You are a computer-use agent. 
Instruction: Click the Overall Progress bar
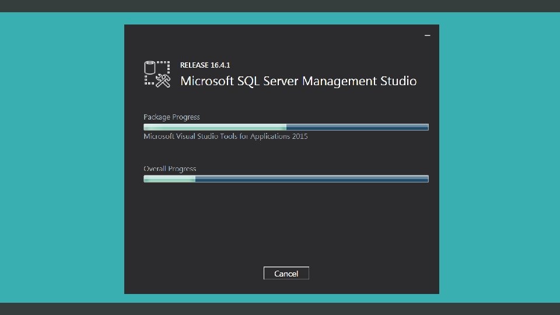[286, 179]
